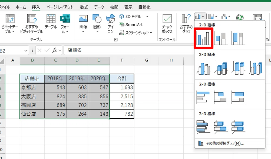Screen dimensions: 271x159
Task: Insert a テーブル from the ribbon
Action: tap(51, 22)
